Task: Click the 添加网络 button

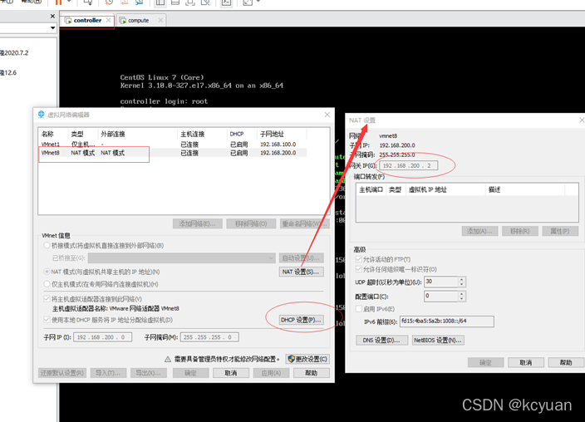Action: tap(198, 223)
